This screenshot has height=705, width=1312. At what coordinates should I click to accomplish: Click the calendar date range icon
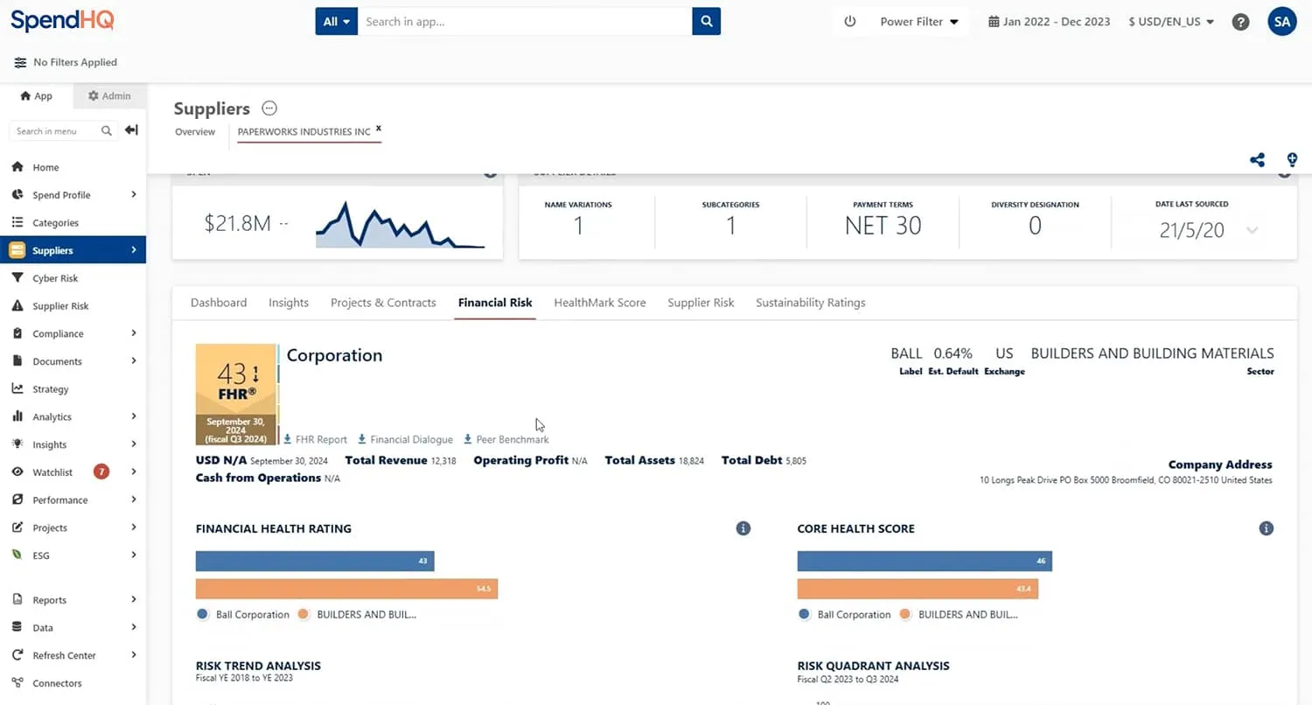pos(994,22)
